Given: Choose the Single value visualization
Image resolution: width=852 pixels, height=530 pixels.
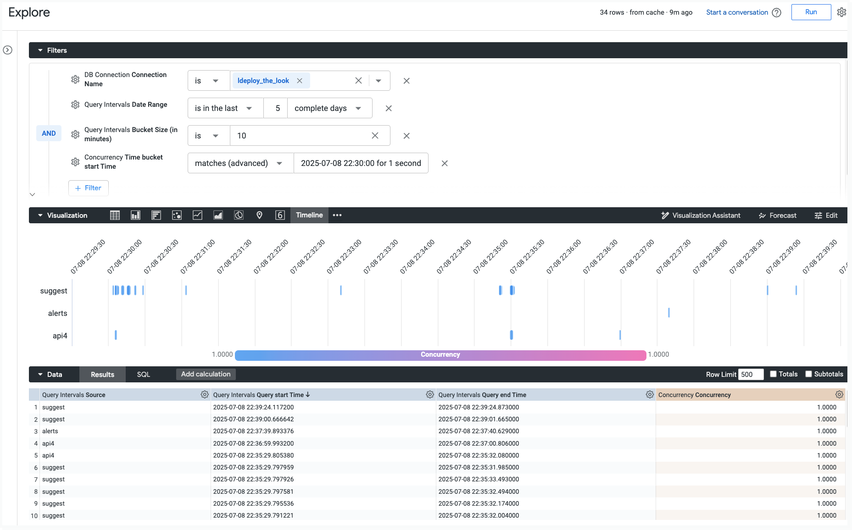Looking at the screenshot, I should [x=280, y=215].
